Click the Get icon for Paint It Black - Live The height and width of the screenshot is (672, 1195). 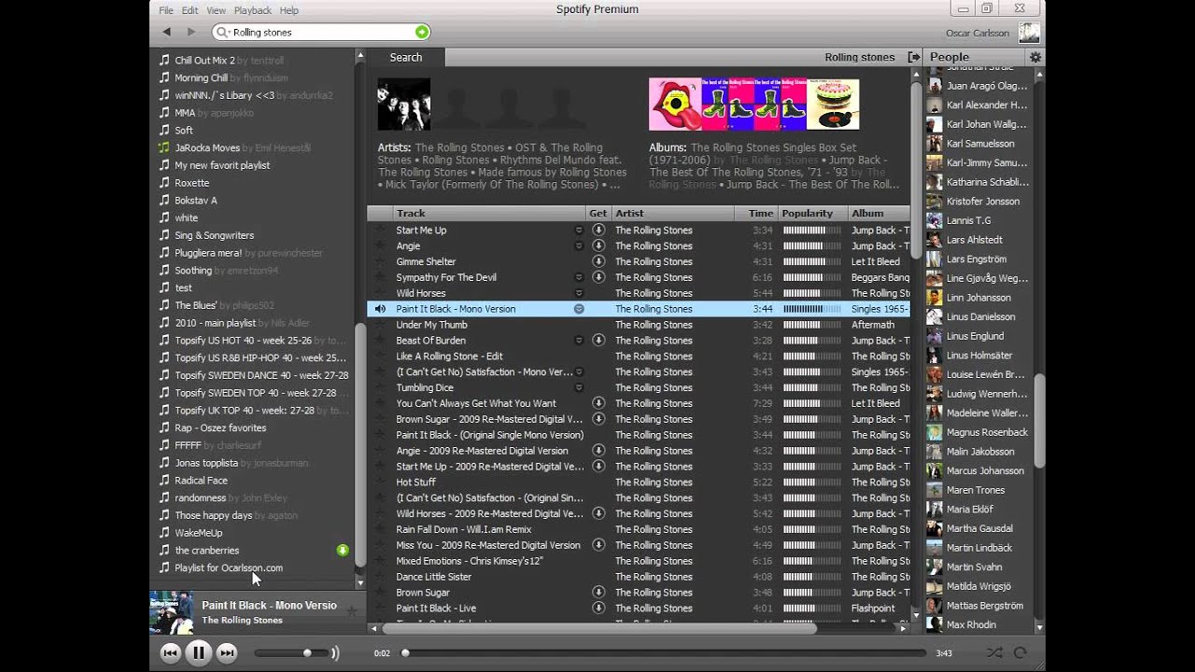tap(598, 608)
